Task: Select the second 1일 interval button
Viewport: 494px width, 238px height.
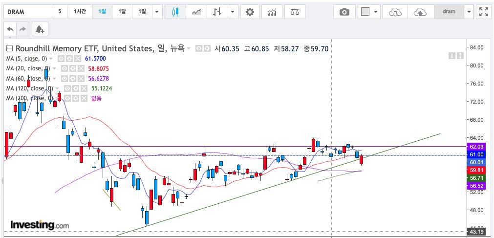Action: pos(142,12)
